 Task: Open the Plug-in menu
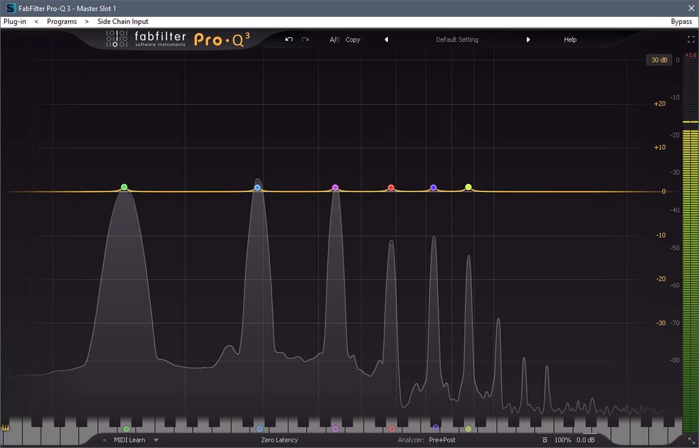(x=15, y=22)
